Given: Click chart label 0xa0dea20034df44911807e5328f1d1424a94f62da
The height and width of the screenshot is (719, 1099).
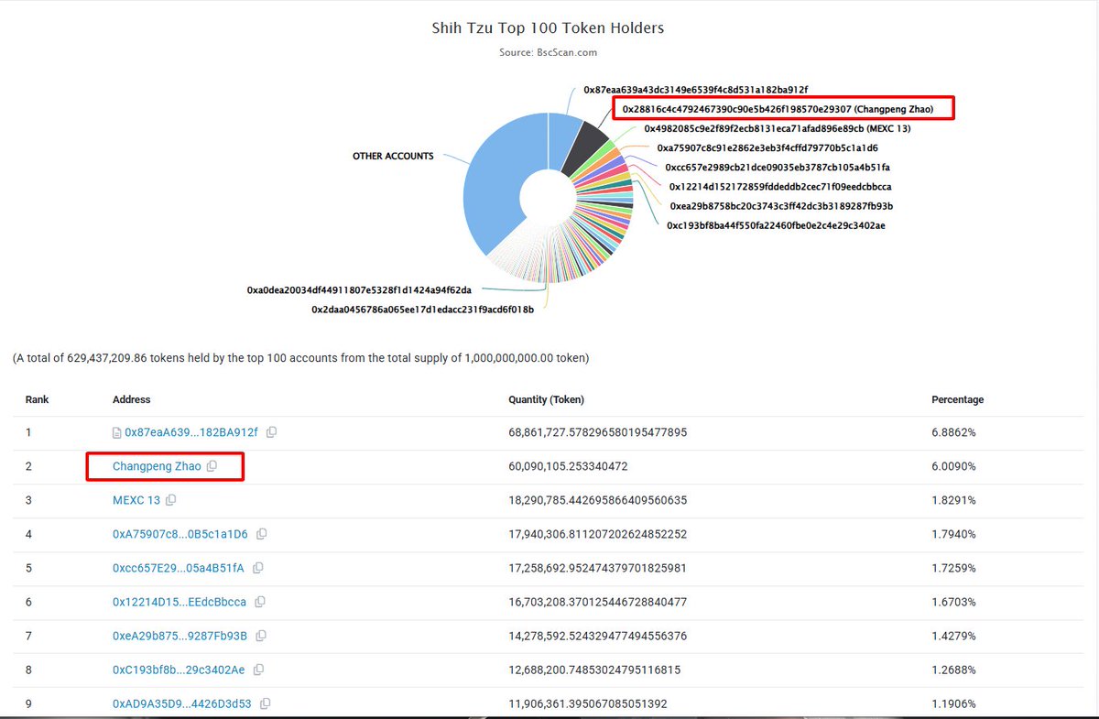Looking at the screenshot, I should [359, 289].
